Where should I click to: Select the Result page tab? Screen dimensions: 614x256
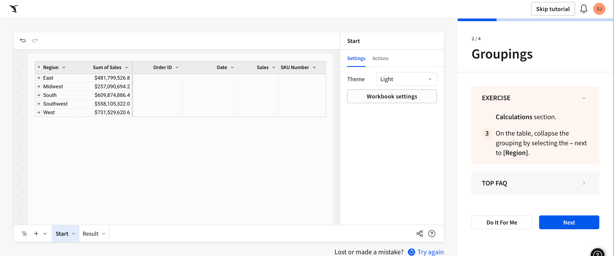[90, 234]
